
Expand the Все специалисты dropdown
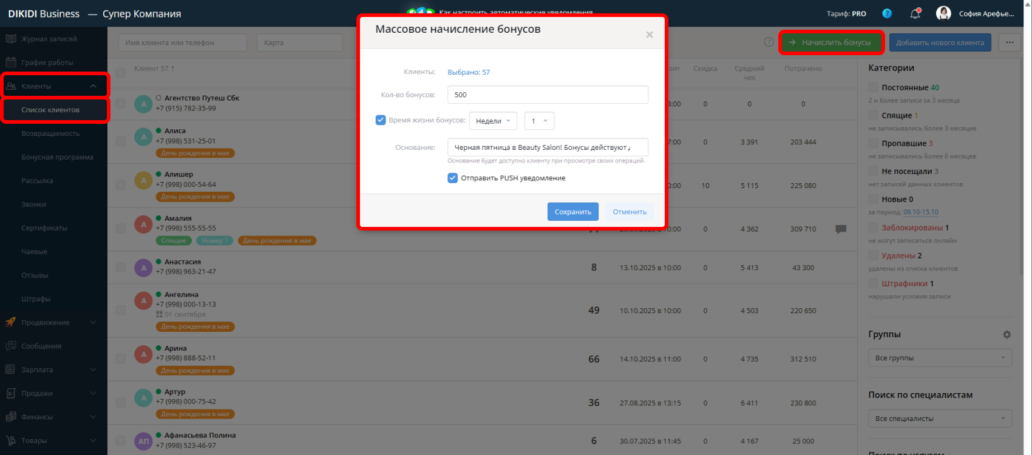940,419
